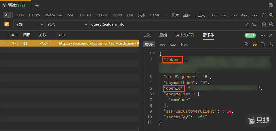The width and height of the screenshot is (276, 131).
Task: Search within the request body
Action: 246,44
